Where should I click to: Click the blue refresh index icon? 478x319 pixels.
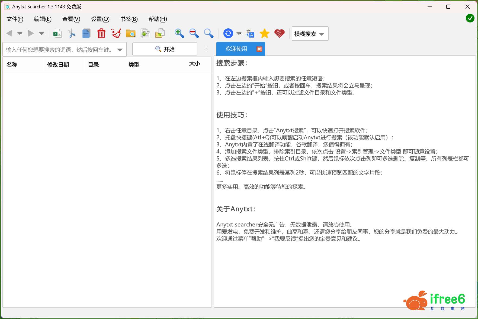(x=228, y=34)
